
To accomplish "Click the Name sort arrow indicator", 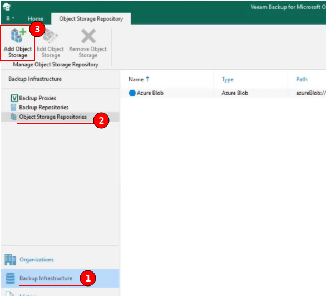I will coord(147,79).
